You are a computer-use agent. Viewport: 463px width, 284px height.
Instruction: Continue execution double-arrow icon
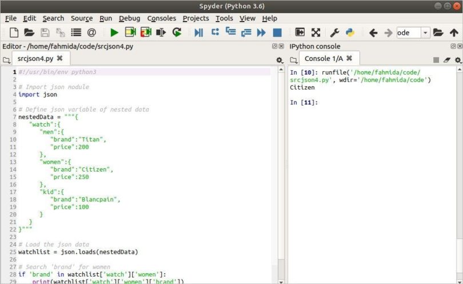pos(261,33)
